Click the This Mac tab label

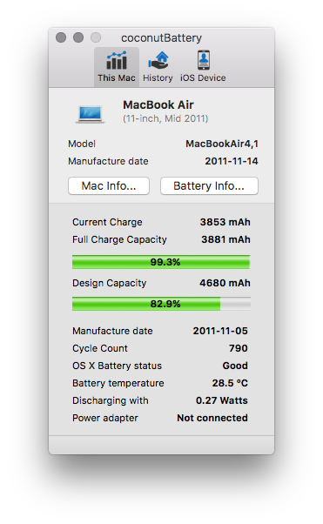tap(117, 77)
